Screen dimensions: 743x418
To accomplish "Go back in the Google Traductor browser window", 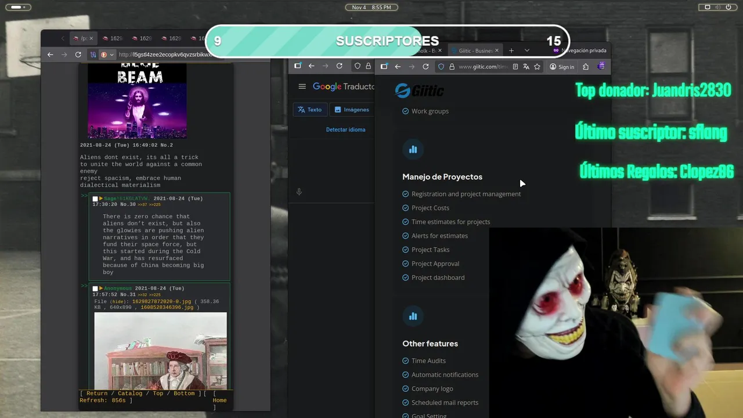I will (312, 66).
